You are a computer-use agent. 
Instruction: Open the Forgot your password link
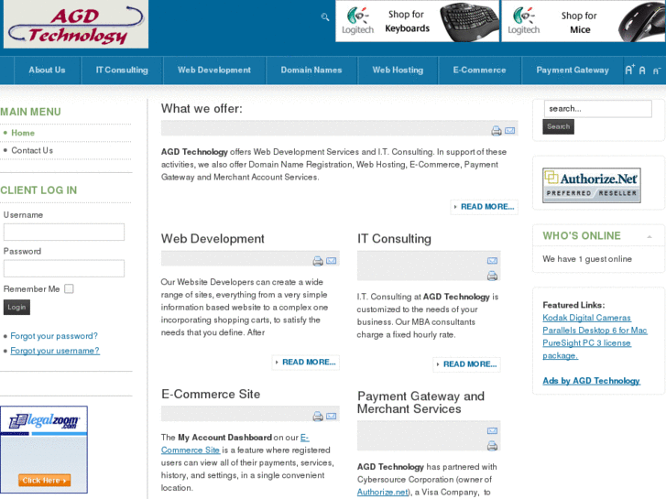tap(54, 336)
